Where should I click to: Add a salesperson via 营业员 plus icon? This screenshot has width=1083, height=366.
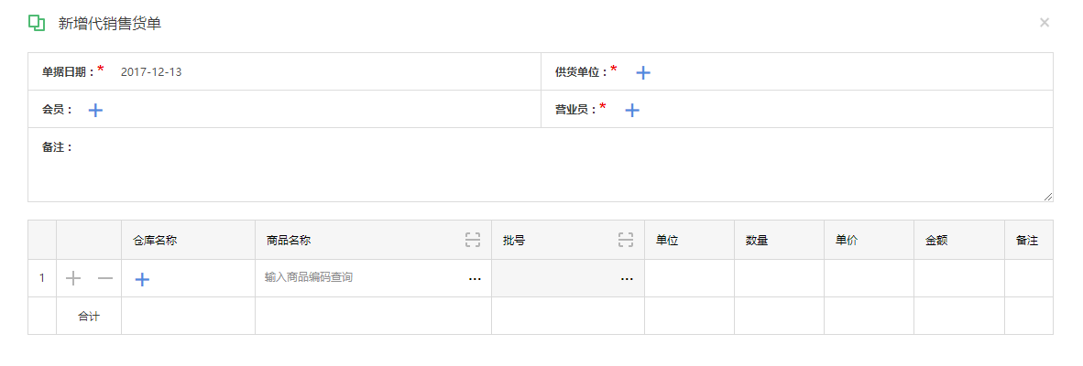point(632,111)
